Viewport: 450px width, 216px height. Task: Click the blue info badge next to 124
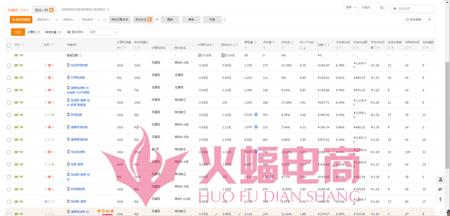tap(272, 176)
